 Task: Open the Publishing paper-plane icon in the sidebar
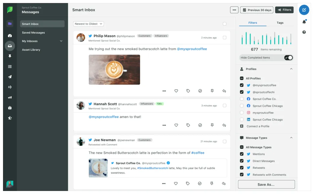pos(10,77)
